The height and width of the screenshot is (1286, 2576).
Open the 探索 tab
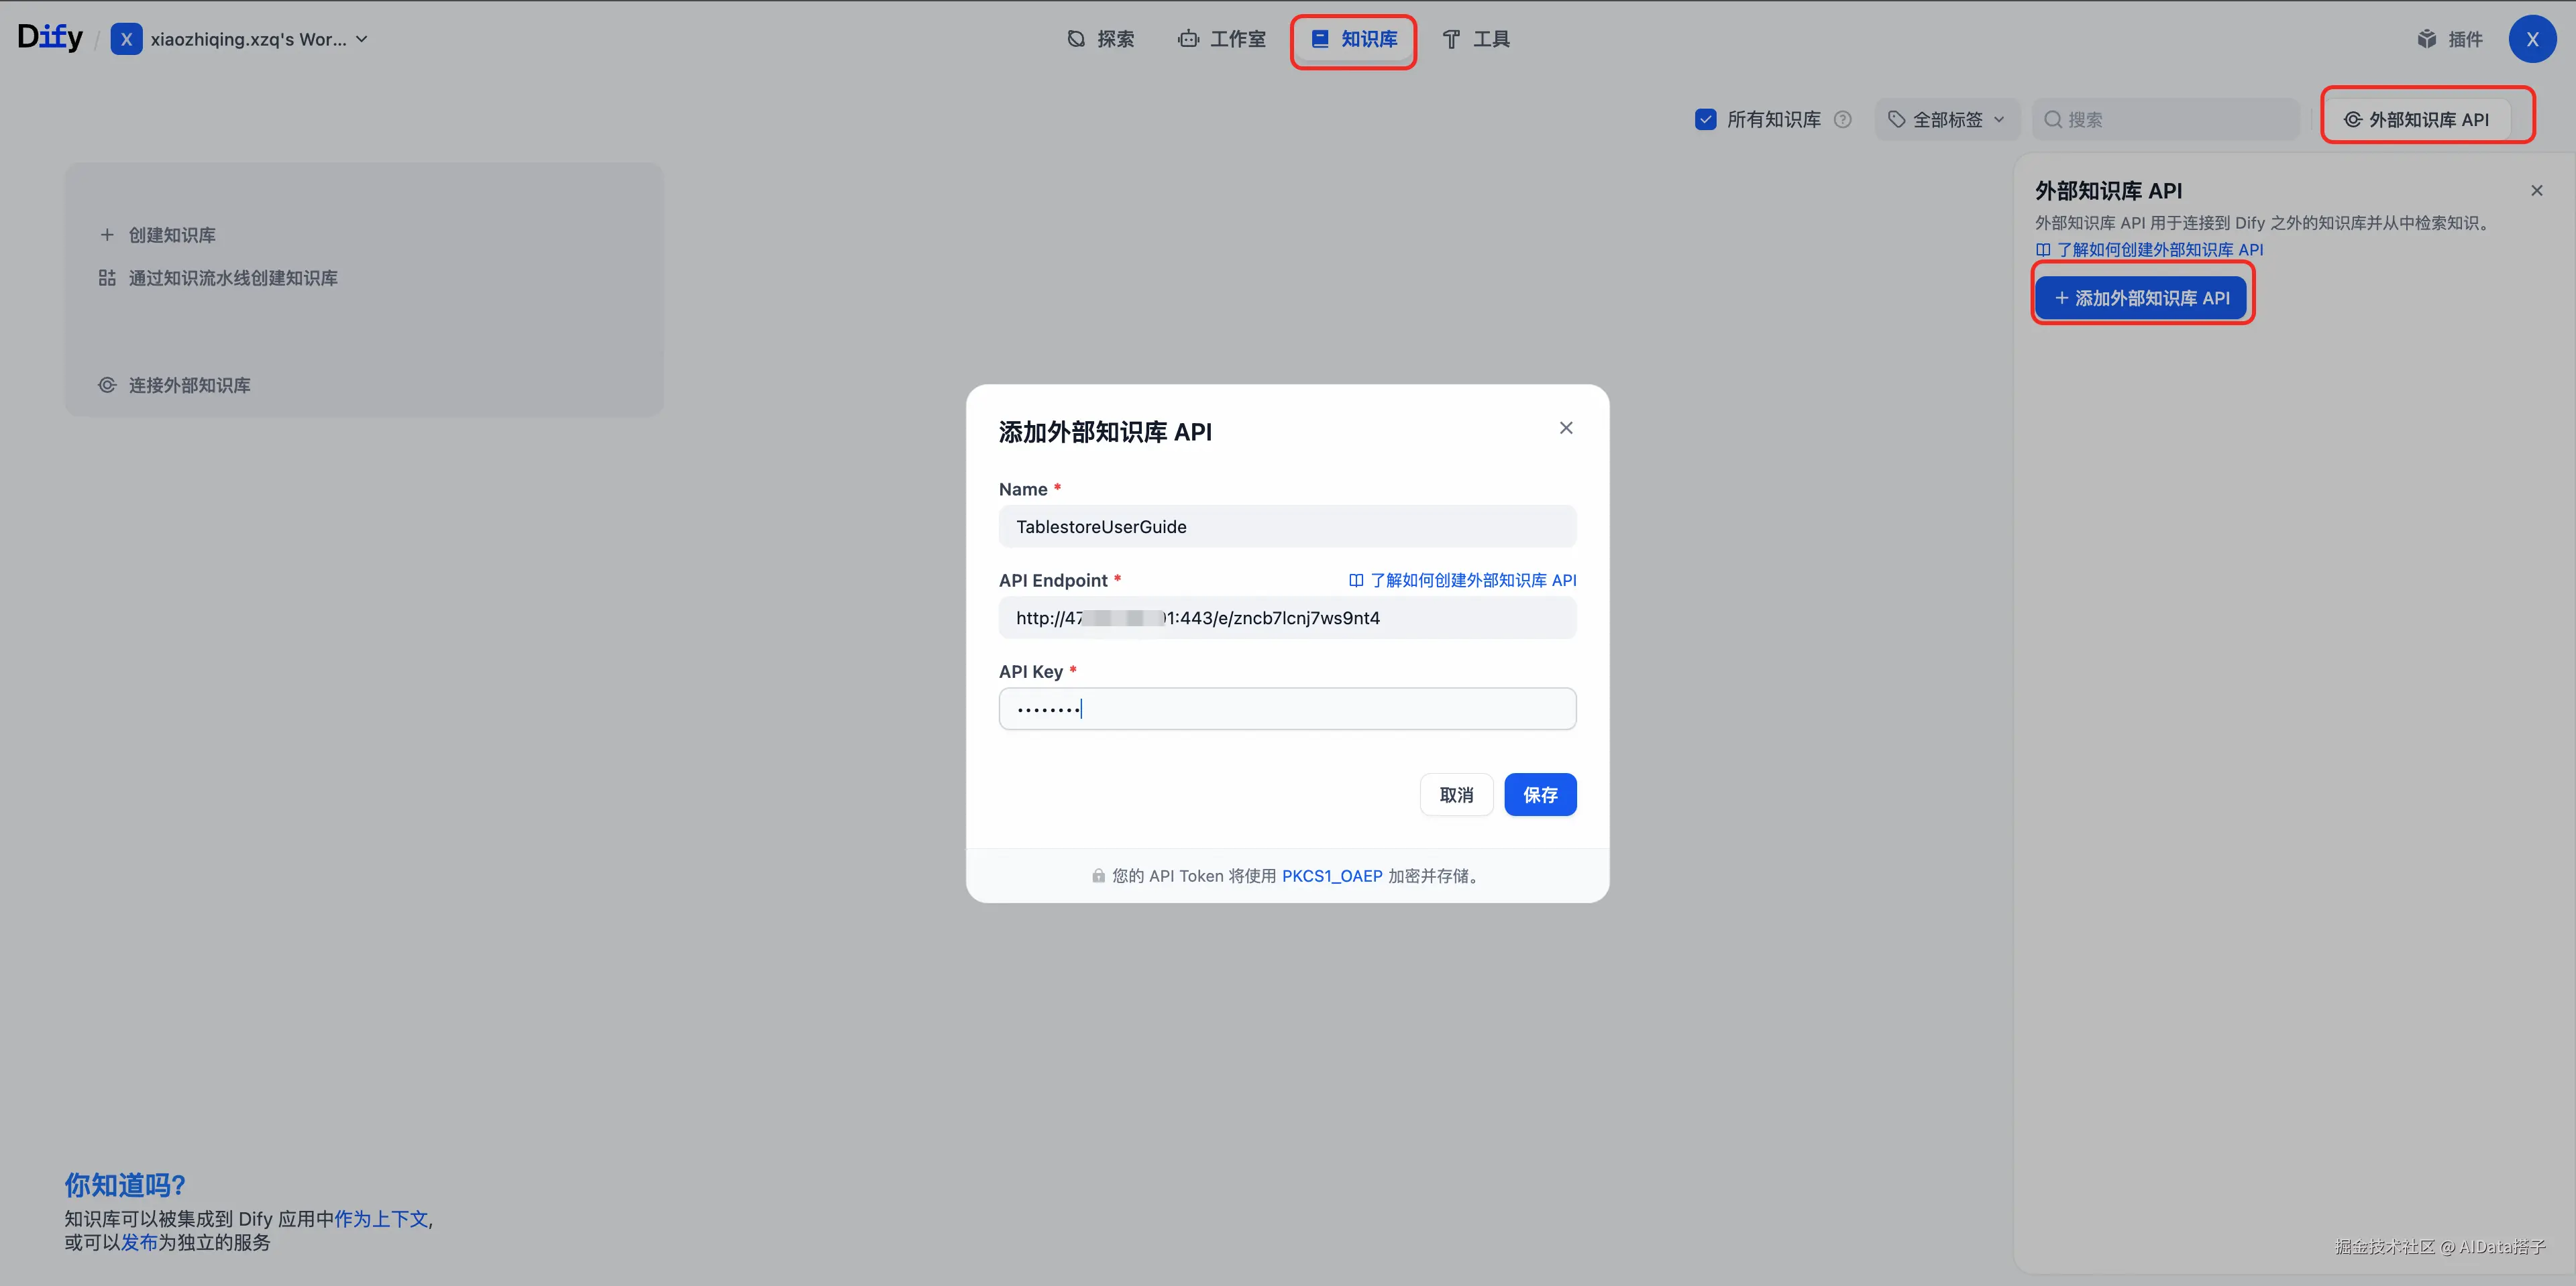point(1101,39)
